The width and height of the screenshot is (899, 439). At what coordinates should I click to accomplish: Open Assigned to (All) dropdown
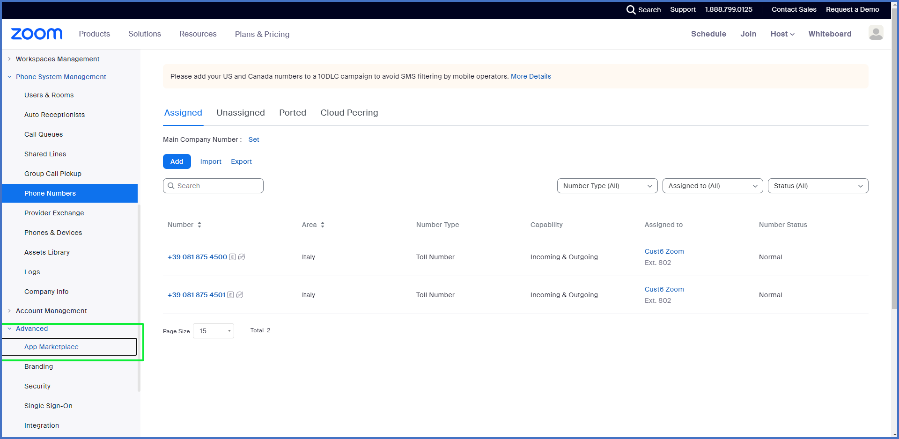tap(713, 186)
